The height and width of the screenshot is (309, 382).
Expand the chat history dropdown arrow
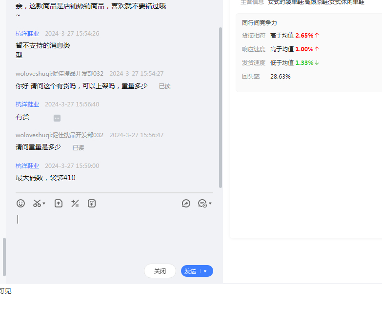210,204
